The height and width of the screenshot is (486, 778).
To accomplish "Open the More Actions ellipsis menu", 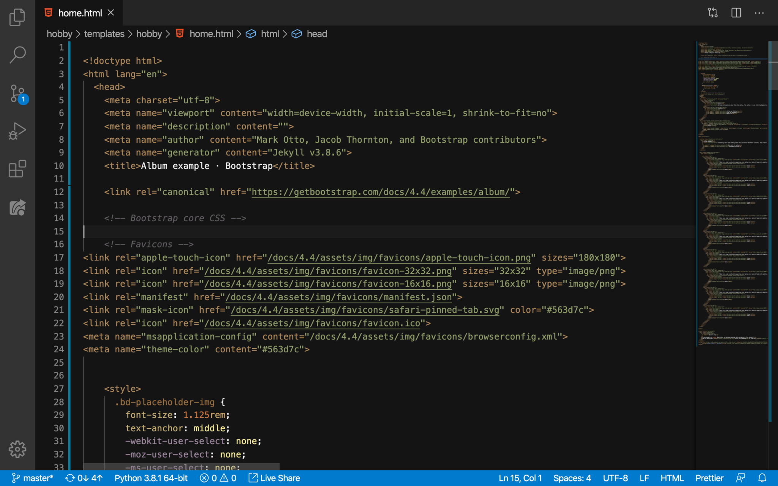I will point(759,13).
